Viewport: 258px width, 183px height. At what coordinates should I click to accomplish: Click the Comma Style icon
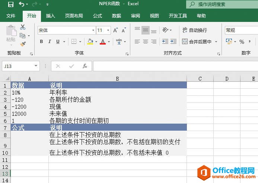(x=249, y=42)
